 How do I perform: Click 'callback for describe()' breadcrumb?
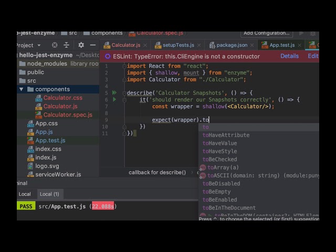pos(157,173)
